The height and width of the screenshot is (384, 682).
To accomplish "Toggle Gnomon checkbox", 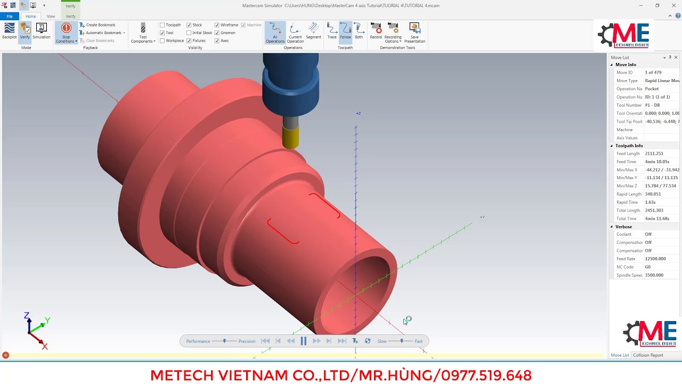I will click(217, 33).
